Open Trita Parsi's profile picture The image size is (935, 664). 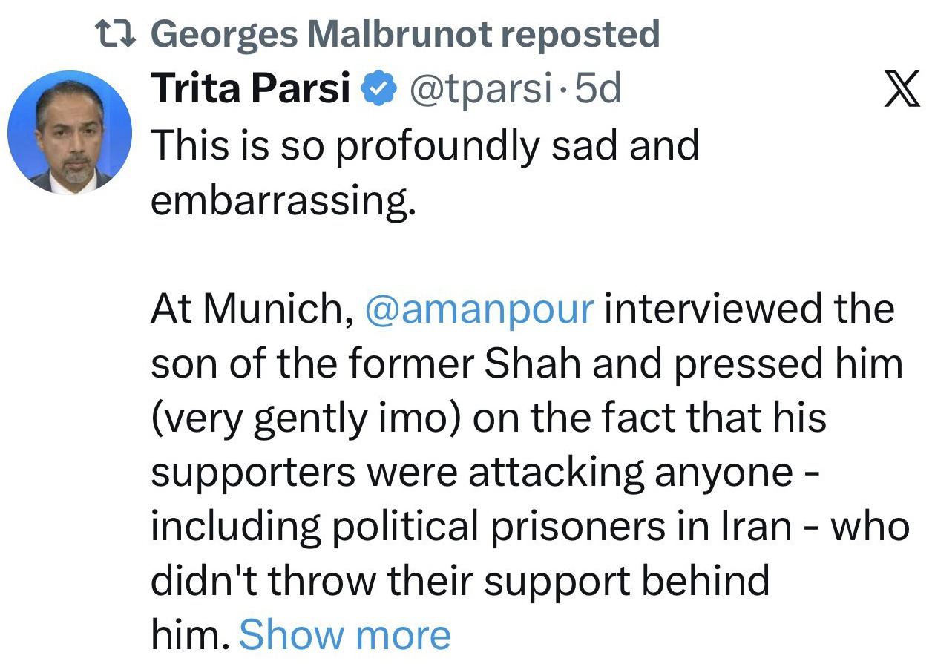click(69, 133)
